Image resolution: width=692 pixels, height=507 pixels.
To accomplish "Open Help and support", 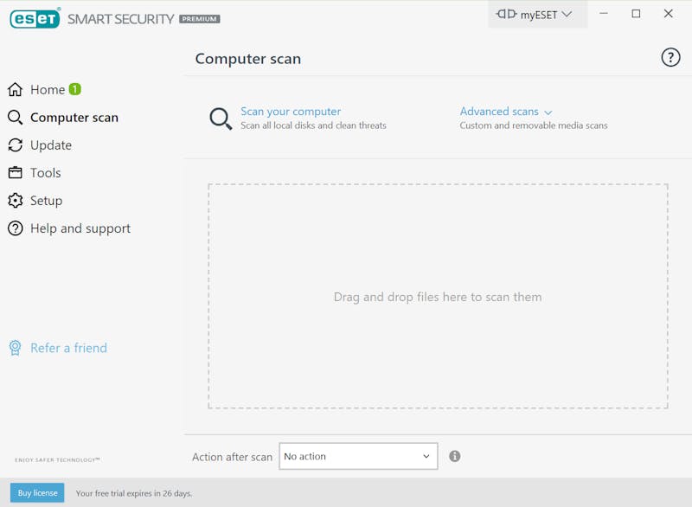I will 80,228.
